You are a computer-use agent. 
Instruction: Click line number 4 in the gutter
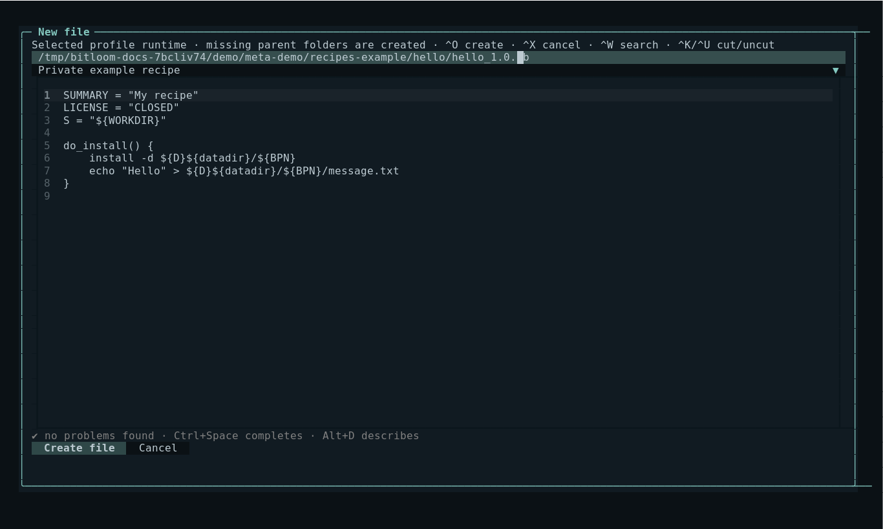(47, 133)
